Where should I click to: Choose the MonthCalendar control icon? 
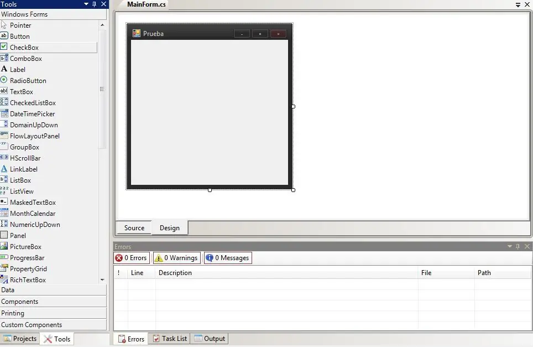point(4,213)
